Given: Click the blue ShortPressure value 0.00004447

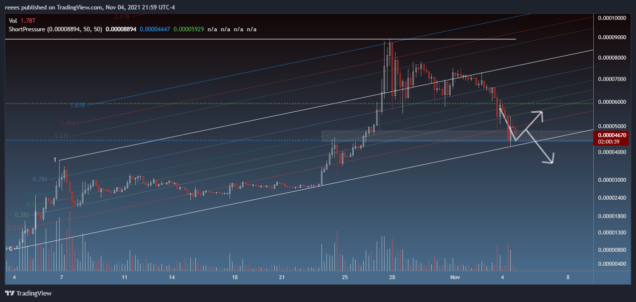Looking at the screenshot, I should [155, 29].
